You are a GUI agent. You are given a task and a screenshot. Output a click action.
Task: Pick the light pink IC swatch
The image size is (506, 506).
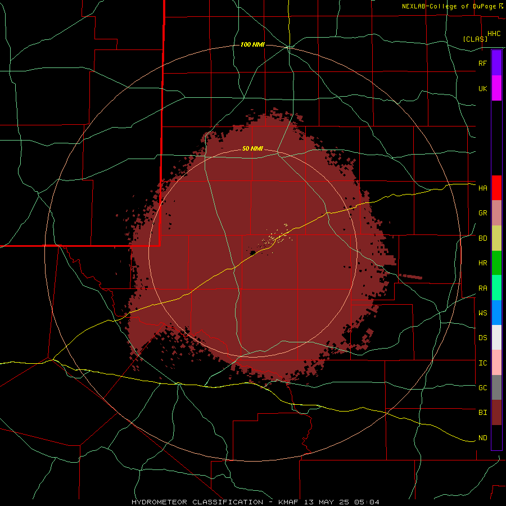point(496,363)
